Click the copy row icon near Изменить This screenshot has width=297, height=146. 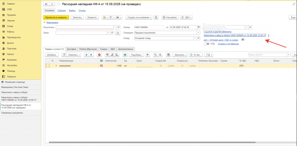[64, 55]
